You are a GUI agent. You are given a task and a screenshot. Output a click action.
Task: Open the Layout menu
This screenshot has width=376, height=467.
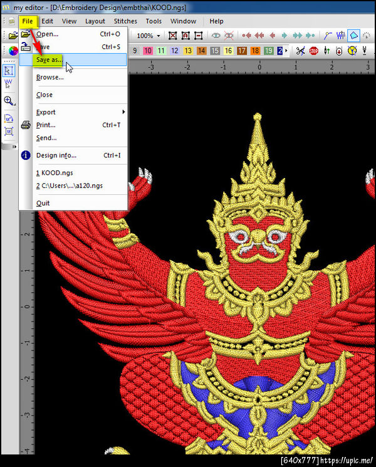click(95, 21)
